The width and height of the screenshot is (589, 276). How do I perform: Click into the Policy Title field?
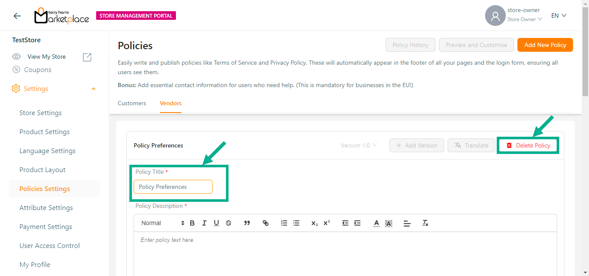[173, 187]
